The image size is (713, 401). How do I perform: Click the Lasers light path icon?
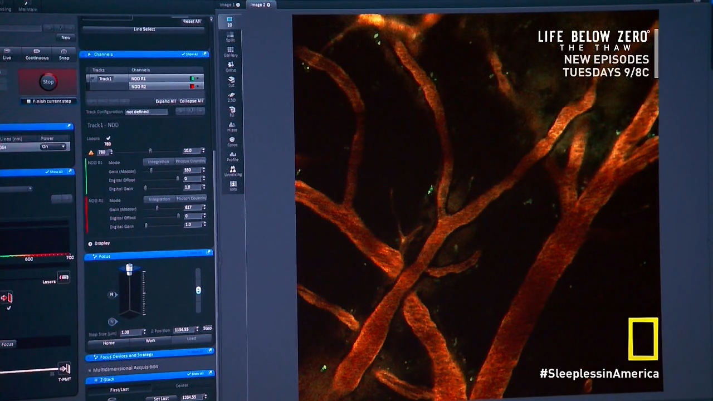tap(64, 277)
